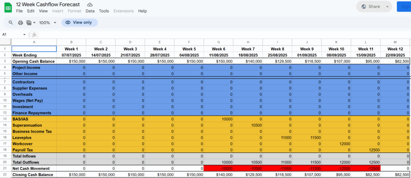The height and width of the screenshot is (178, 411).
Task: Open the Tools menu
Action: coord(104,11)
